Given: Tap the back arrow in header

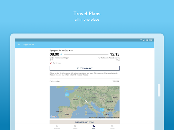Looking at the screenshot, I should pyautogui.click(x=19, y=44).
